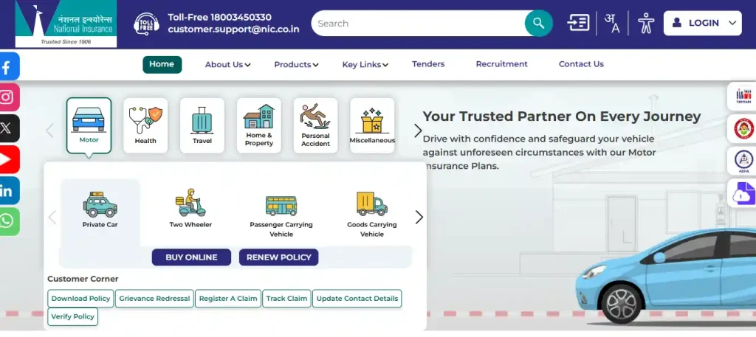Click the RENEW POLICY button
Viewport: 756px width, 337px height.
pos(278,257)
